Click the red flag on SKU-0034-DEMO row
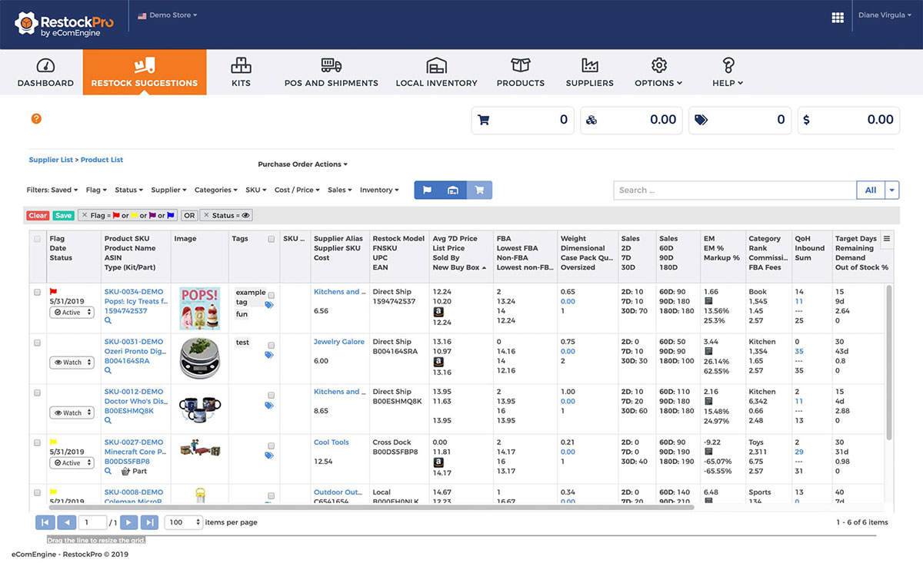This screenshot has width=923, height=563. tap(54, 292)
